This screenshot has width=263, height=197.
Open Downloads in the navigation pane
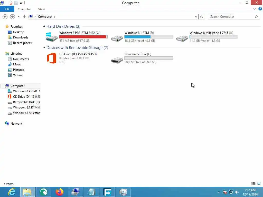pos(21,37)
